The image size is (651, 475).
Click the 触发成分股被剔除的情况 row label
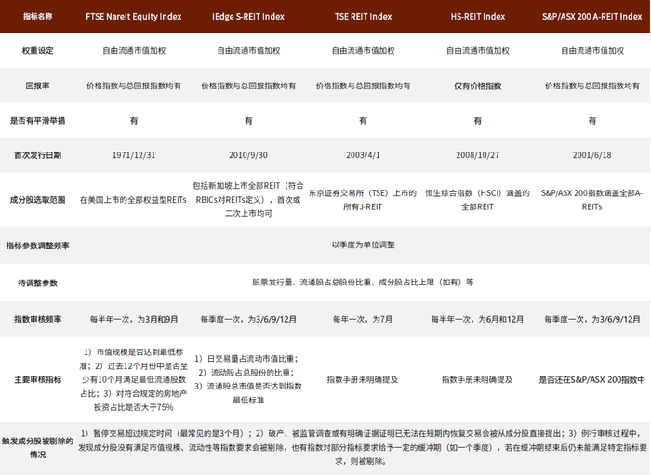37,448
